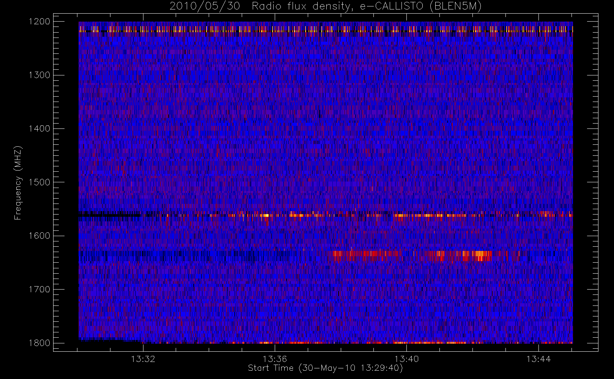Click the 'Frequency (MHZ)' axis title
This screenshot has width=614, height=379.
pos(18,183)
